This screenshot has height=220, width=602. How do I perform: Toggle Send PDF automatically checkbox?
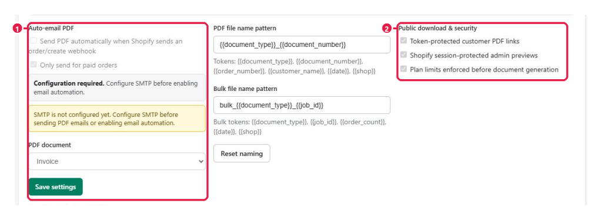click(x=34, y=40)
